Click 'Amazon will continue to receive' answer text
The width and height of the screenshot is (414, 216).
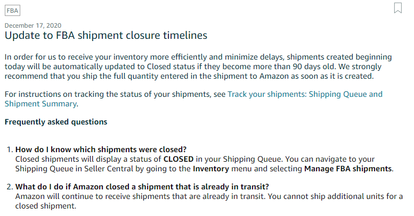pyautogui.click(x=70, y=197)
